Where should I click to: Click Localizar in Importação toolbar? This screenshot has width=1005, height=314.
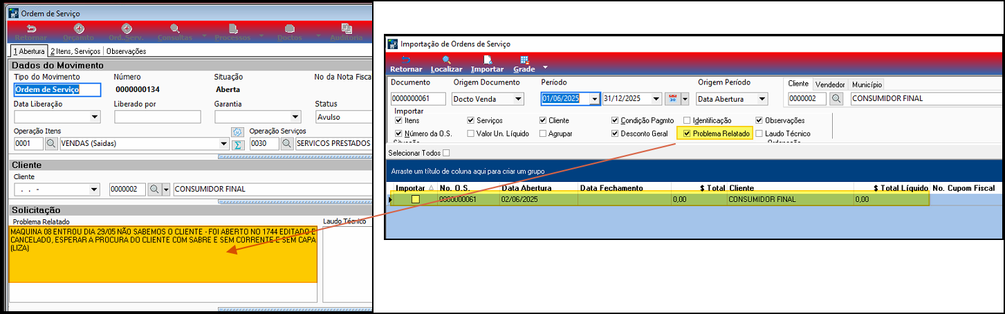pos(446,64)
